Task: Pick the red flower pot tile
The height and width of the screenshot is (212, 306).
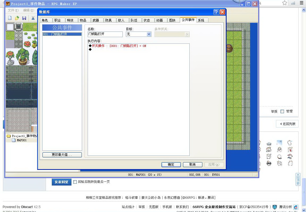Action: [x=10, y=58]
